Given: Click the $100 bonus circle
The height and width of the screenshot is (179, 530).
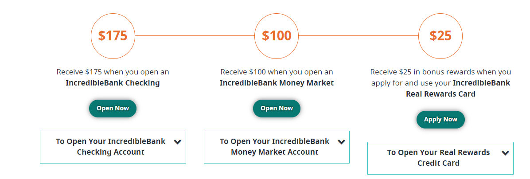Looking at the screenshot, I should tap(277, 35).
